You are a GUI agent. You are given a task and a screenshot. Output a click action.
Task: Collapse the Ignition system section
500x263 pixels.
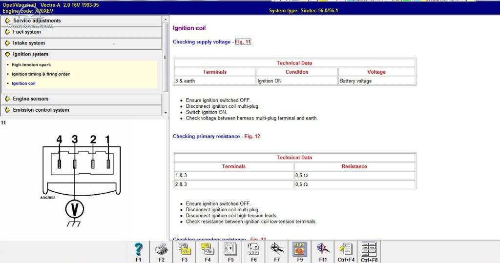coord(82,54)
